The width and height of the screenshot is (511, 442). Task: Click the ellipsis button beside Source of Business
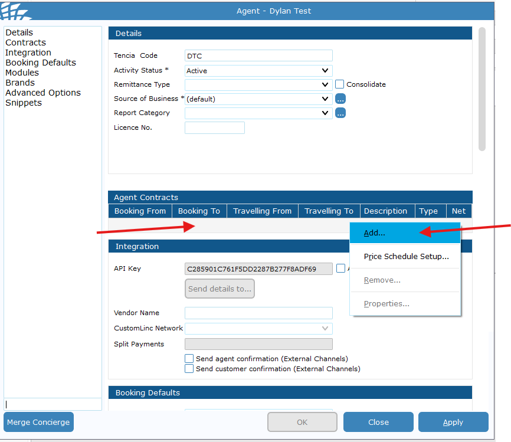point(340,99)
